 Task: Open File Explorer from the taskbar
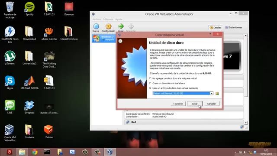[x=22, y=152]
